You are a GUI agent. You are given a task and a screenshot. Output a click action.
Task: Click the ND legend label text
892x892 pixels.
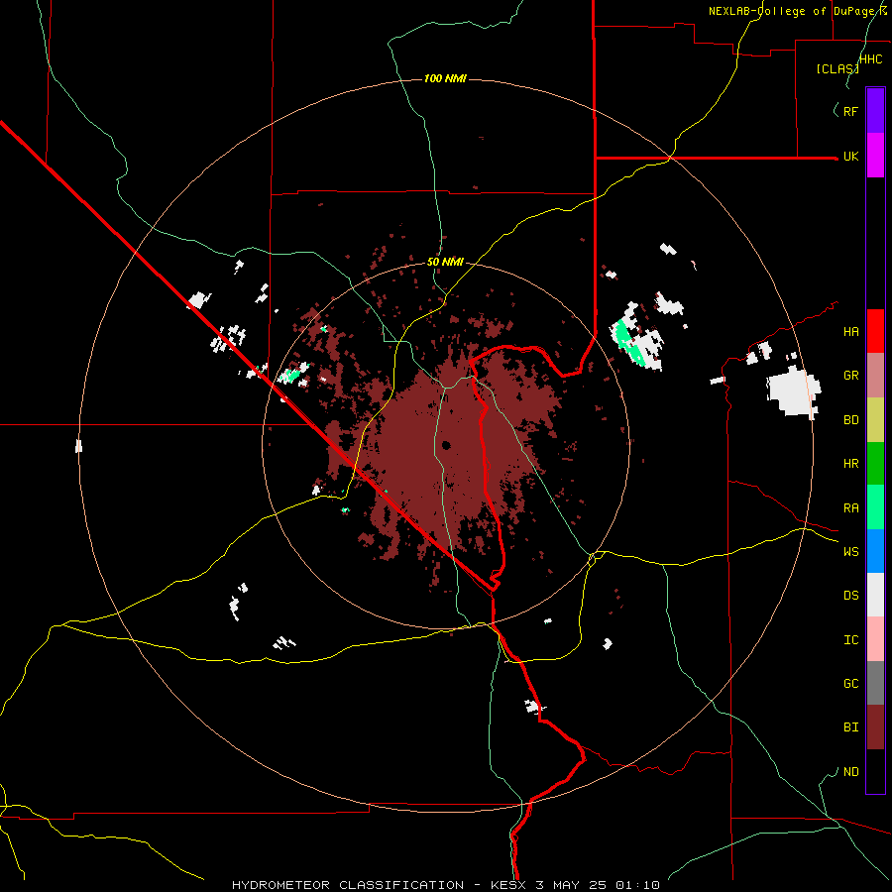click(850, 771)
